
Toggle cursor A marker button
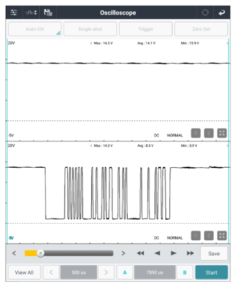click(x=125, y=272)
